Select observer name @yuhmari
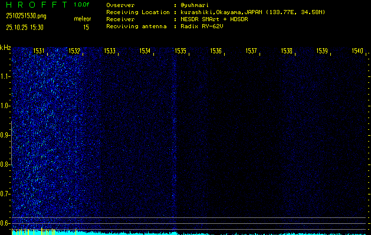The image size is (371, 235). tap(195, 5)
